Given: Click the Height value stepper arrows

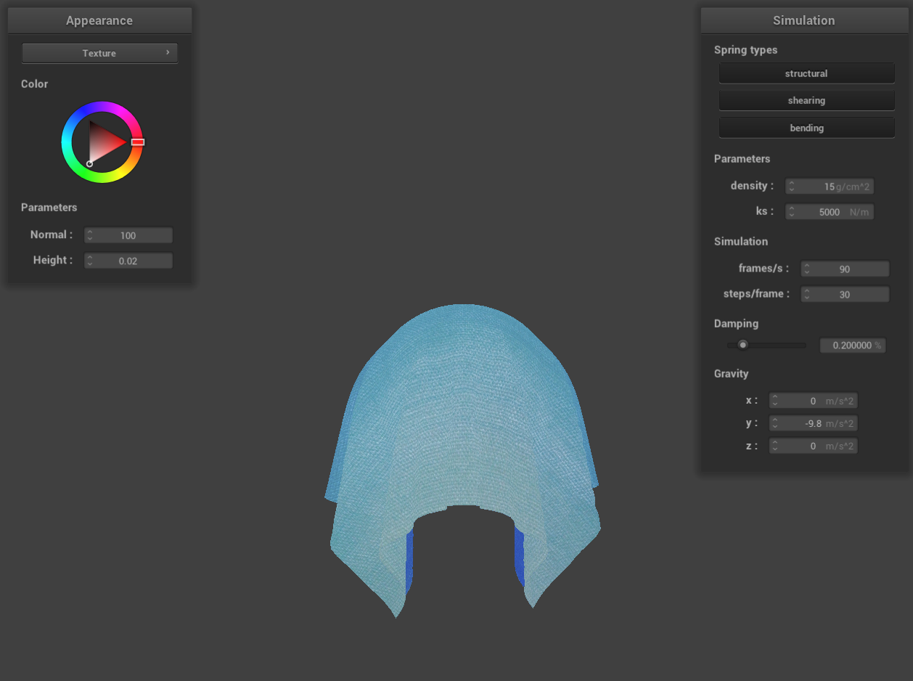Looking at the screenshot, I should (x=90, y=261).
